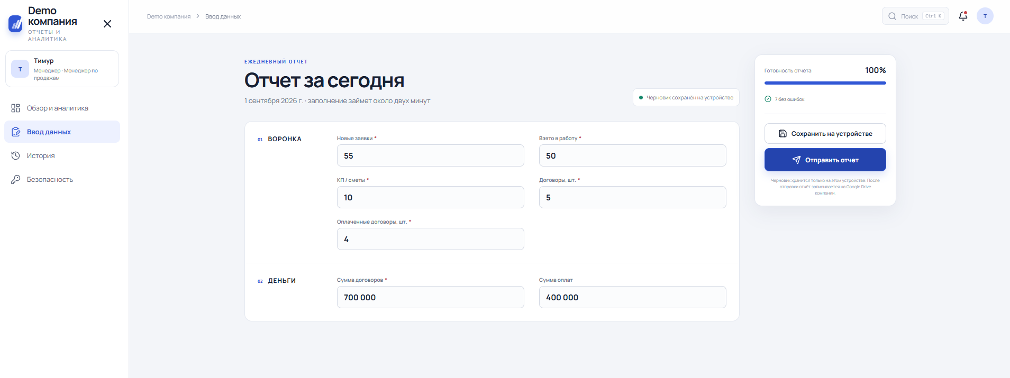
Task: Click Отправить отчет button
Action: (825, 160)
